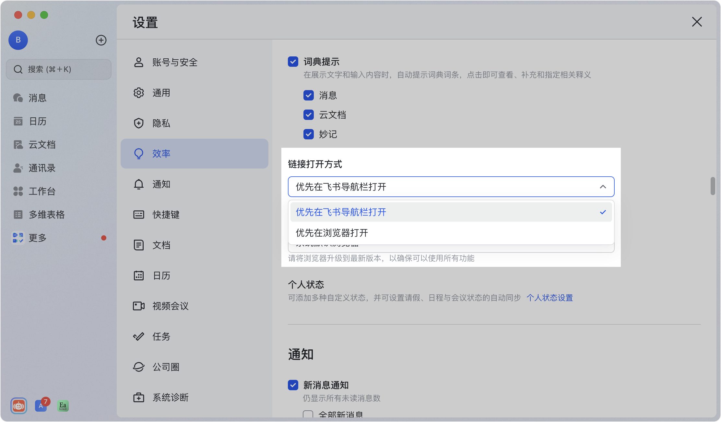Screen dimensions: 721x422
Task: Click the macOS green fullscreen button
Action: click(x=44, y=15)
